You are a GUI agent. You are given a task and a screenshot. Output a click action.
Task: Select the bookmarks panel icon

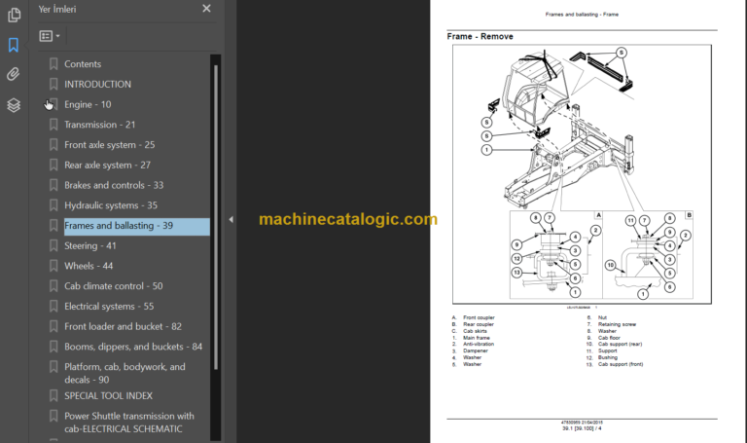tap(14, 45)
